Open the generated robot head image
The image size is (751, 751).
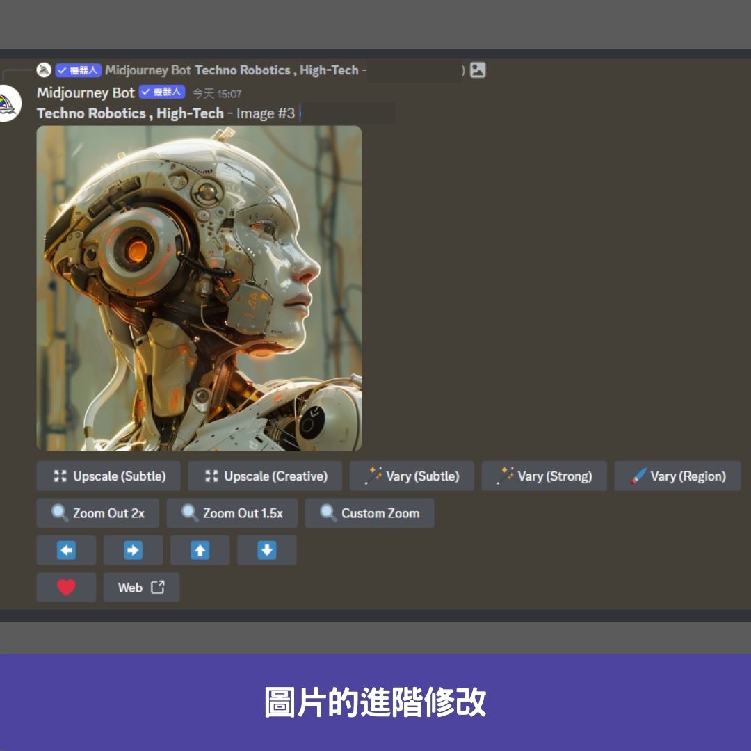pyautogui.click(x=199, y=288)
